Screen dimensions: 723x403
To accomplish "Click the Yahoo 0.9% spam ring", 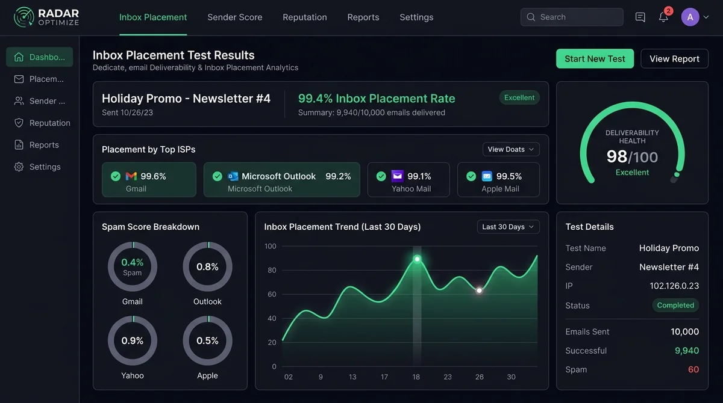I will [133, 340].
